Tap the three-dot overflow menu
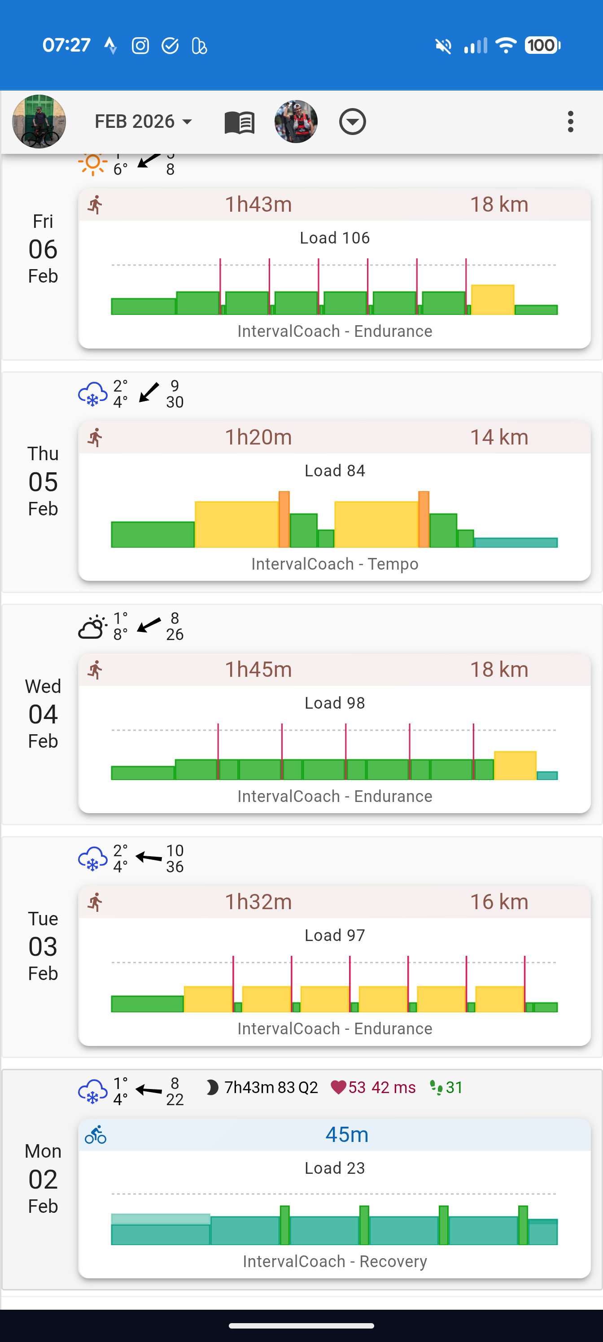603x1342 pixels. pos(570,122)
